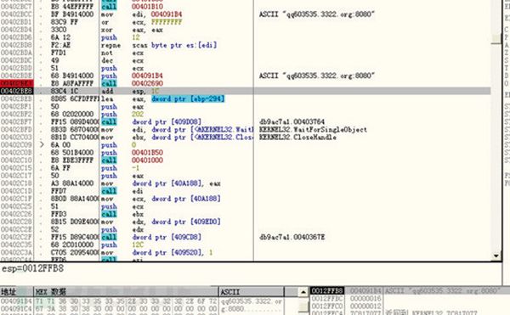This screenshot has width=510, height=315.
Task: Click ASCII qq603535.3322.org:8080 comment on push row
Action: point(317,76)
